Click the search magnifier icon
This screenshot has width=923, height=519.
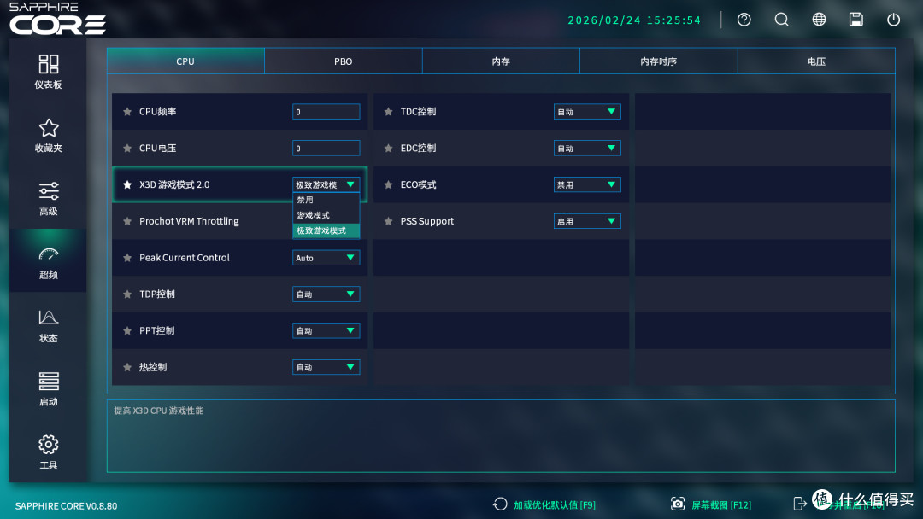(x=782, y=20)
